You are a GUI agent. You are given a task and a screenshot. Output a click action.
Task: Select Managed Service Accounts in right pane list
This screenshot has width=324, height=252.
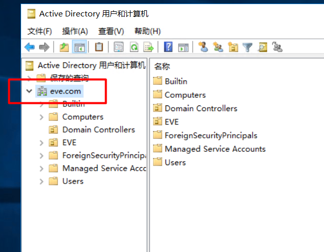215,149
